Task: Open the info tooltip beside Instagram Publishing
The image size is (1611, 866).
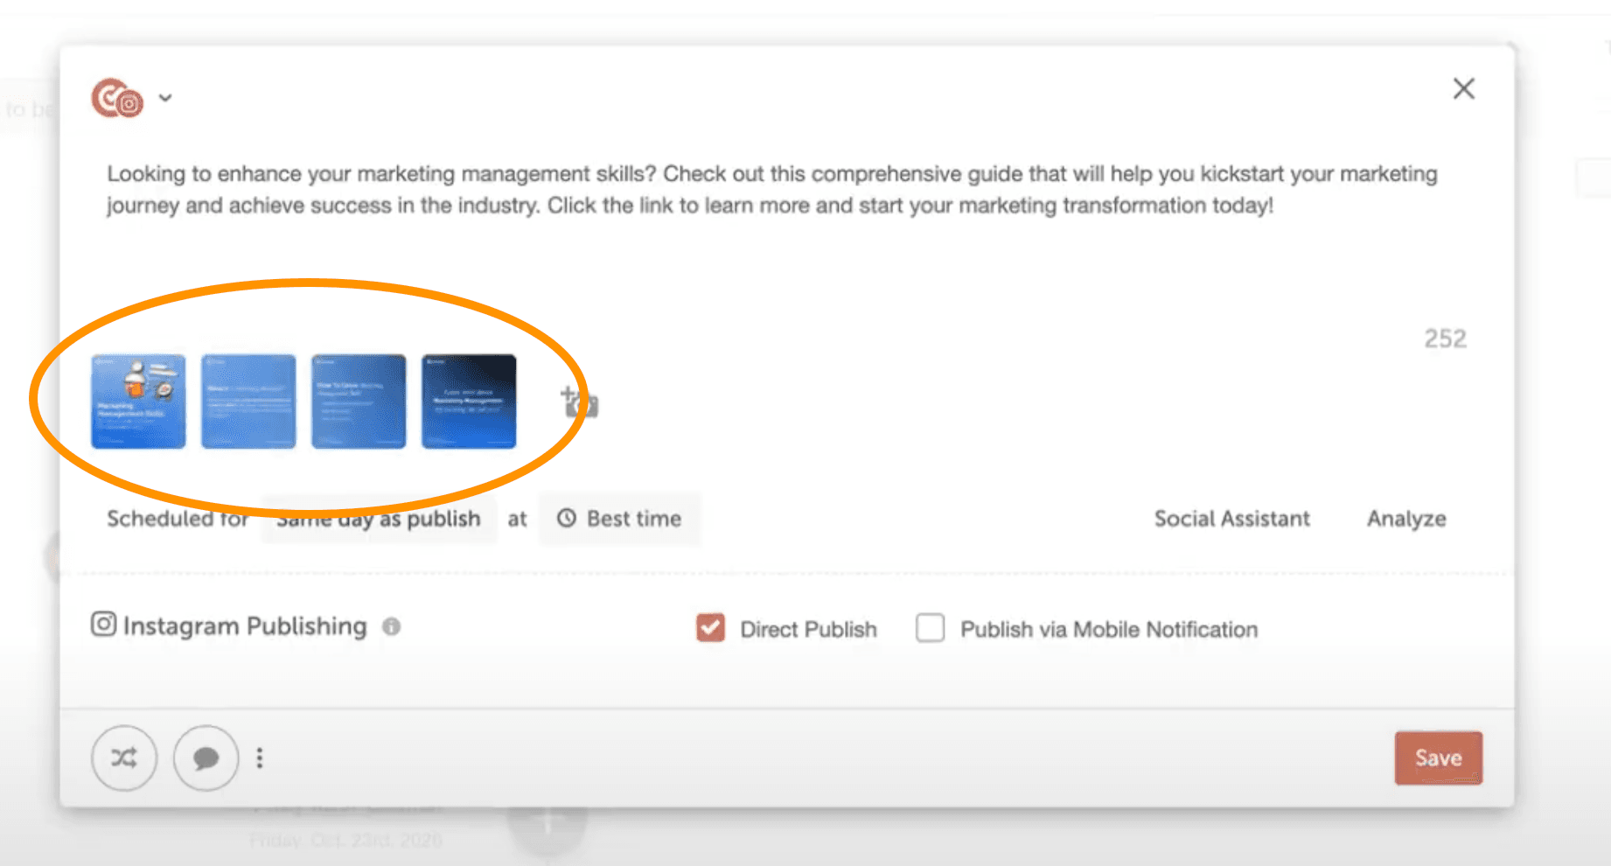Action: [392, 626]
